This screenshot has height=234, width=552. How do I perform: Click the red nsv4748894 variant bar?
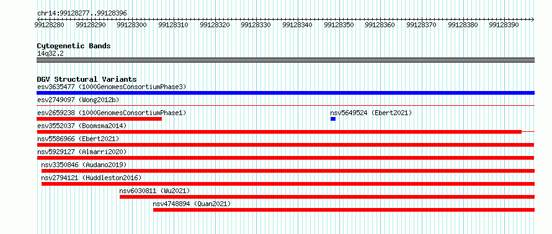[344, 210]
